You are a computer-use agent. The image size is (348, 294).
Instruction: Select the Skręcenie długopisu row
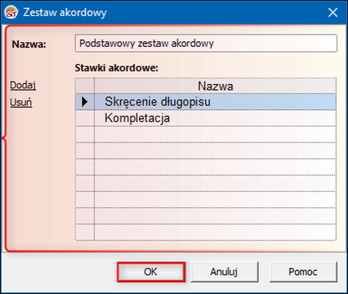[x=215, y=101]
